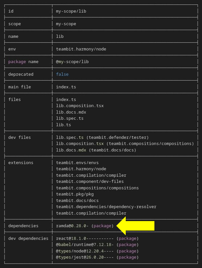Click the 'env' row label
Image resolution: width=202 pixels, height=268 pixels.
[12, 49]
